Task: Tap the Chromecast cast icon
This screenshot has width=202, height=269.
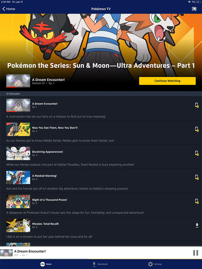Action: [x=194, y=9]
